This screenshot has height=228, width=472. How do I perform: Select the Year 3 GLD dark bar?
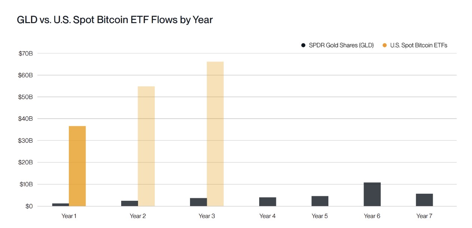coord(198,202)
